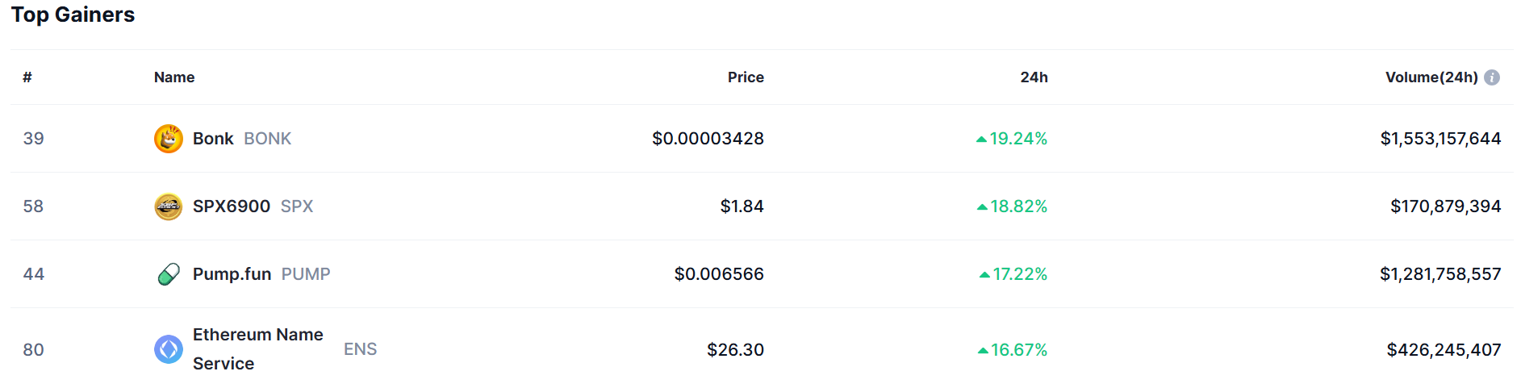Click the Pump.fun pill logo icon
The image size is (1521, 388).
169,274
